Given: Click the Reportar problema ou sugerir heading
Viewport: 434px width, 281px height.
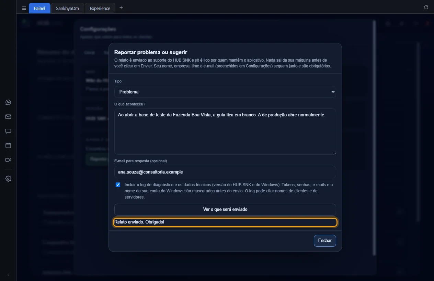Looking at the screenshot, I should (x=151, y=52).
